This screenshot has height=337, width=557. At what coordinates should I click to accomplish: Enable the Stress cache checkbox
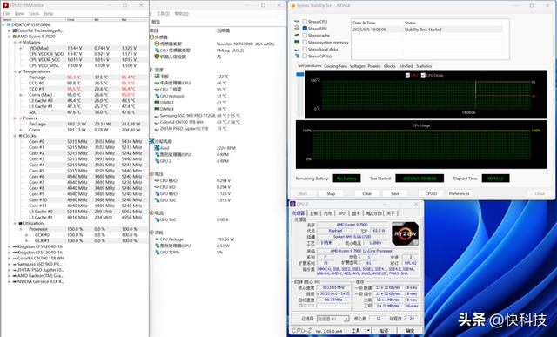click(x=305, y=36)
